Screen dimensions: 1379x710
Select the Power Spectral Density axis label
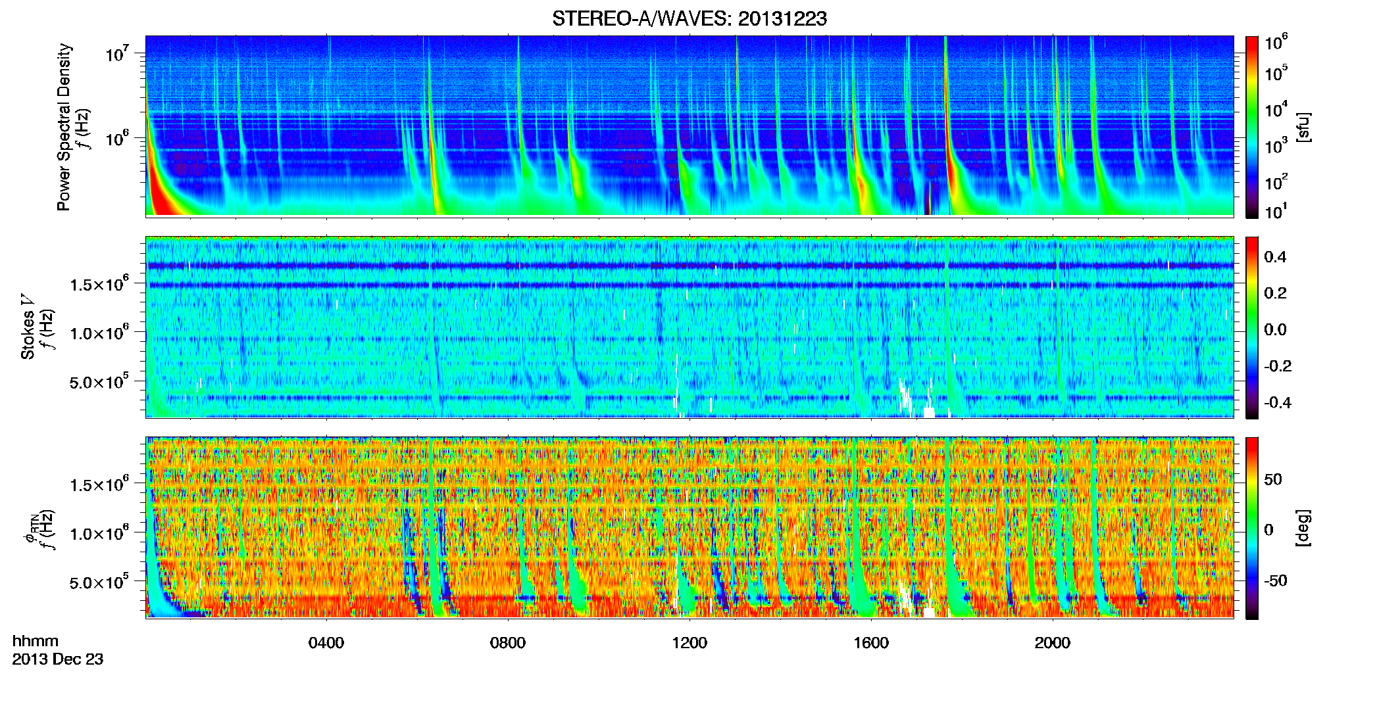coord(64,127)
